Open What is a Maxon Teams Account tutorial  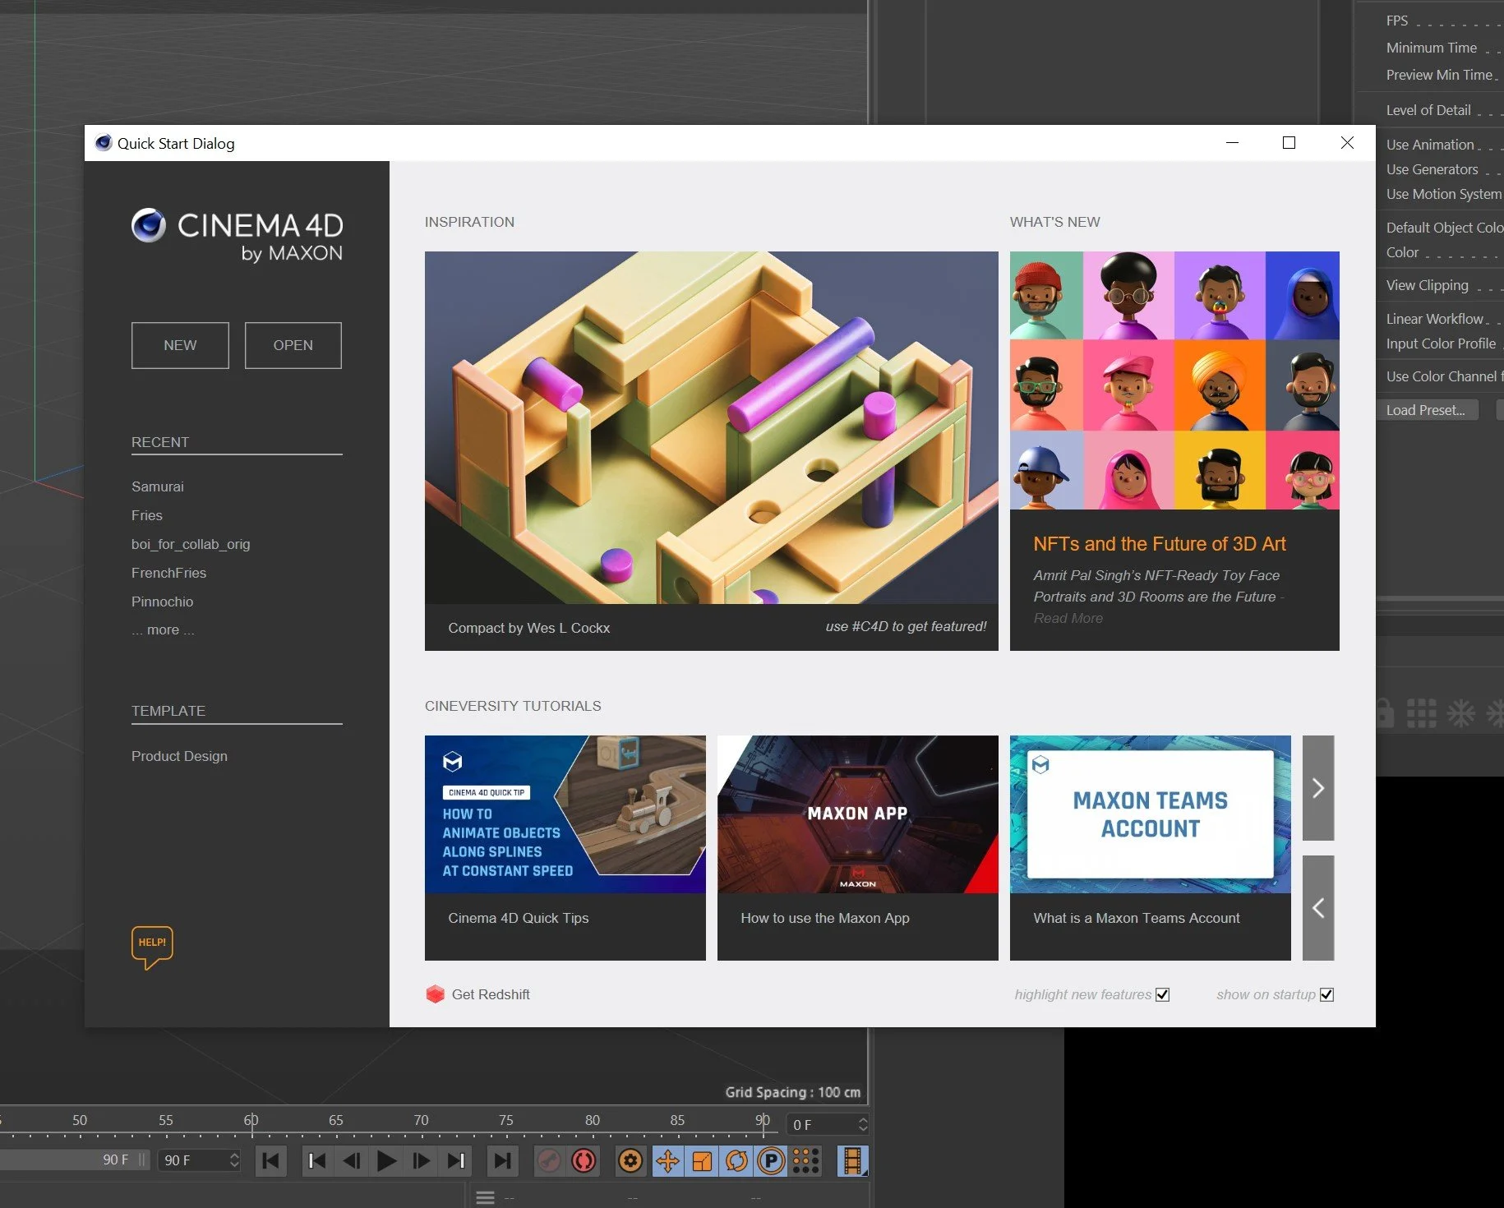coord(1150,847)
